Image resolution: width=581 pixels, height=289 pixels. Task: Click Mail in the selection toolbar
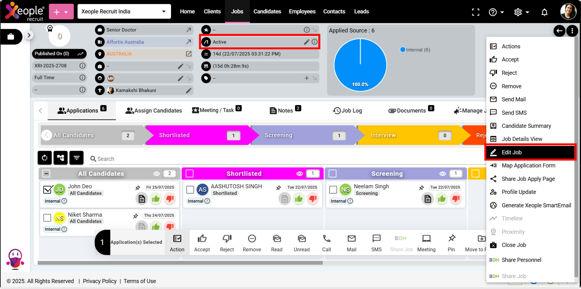351,243
